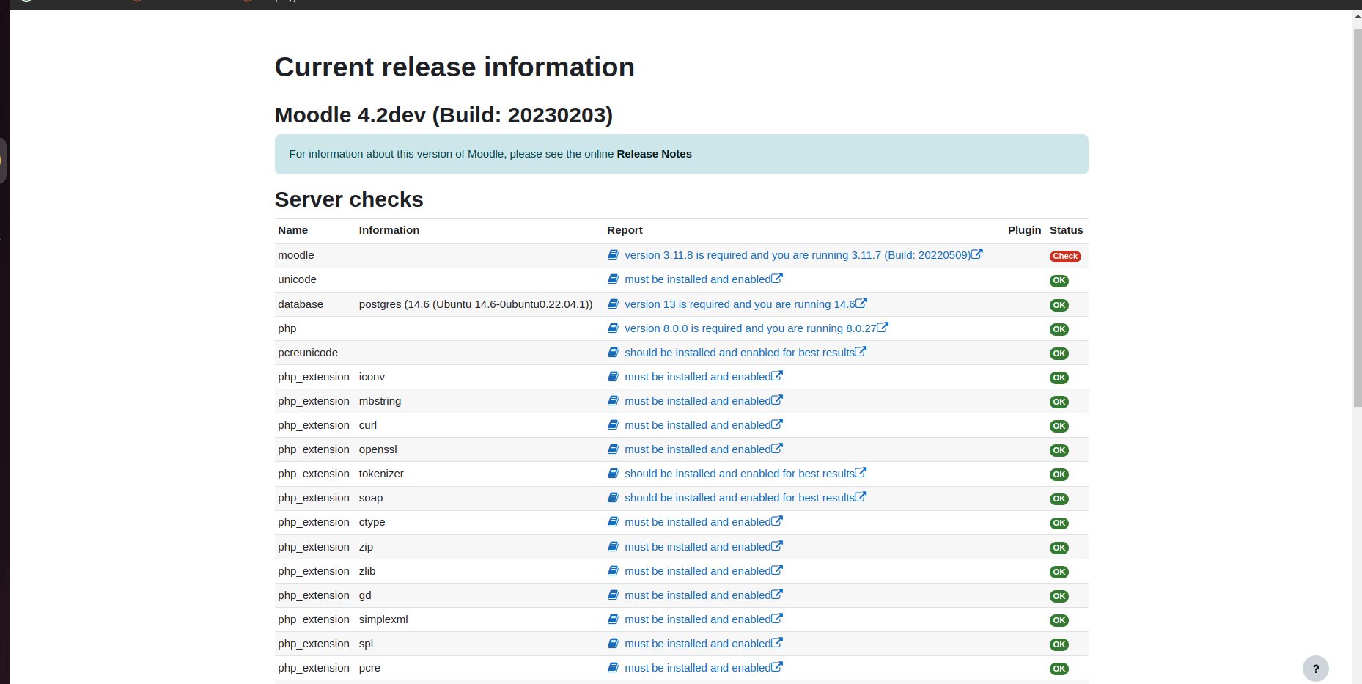Click the book icon in the tokenizer row
Viewport: 1362px width, 684px height.
click(613, 473)
